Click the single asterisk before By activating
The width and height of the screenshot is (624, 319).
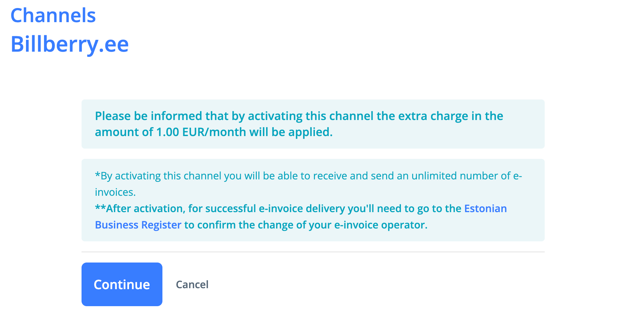[98, 175]
